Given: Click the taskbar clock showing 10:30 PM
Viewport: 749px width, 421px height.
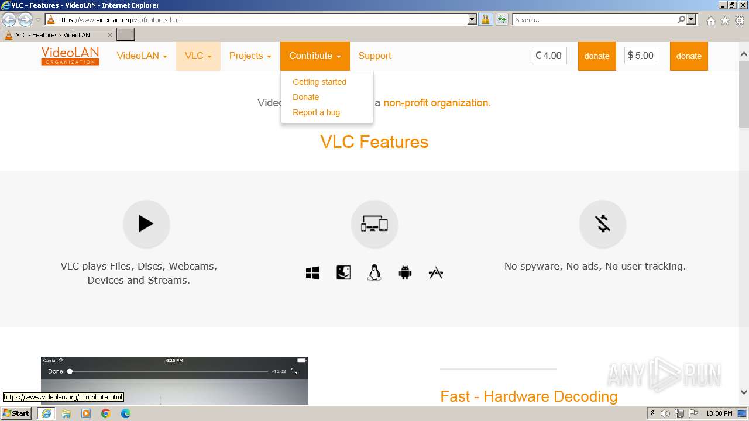Looking at the screenshot, I should 719,413.
